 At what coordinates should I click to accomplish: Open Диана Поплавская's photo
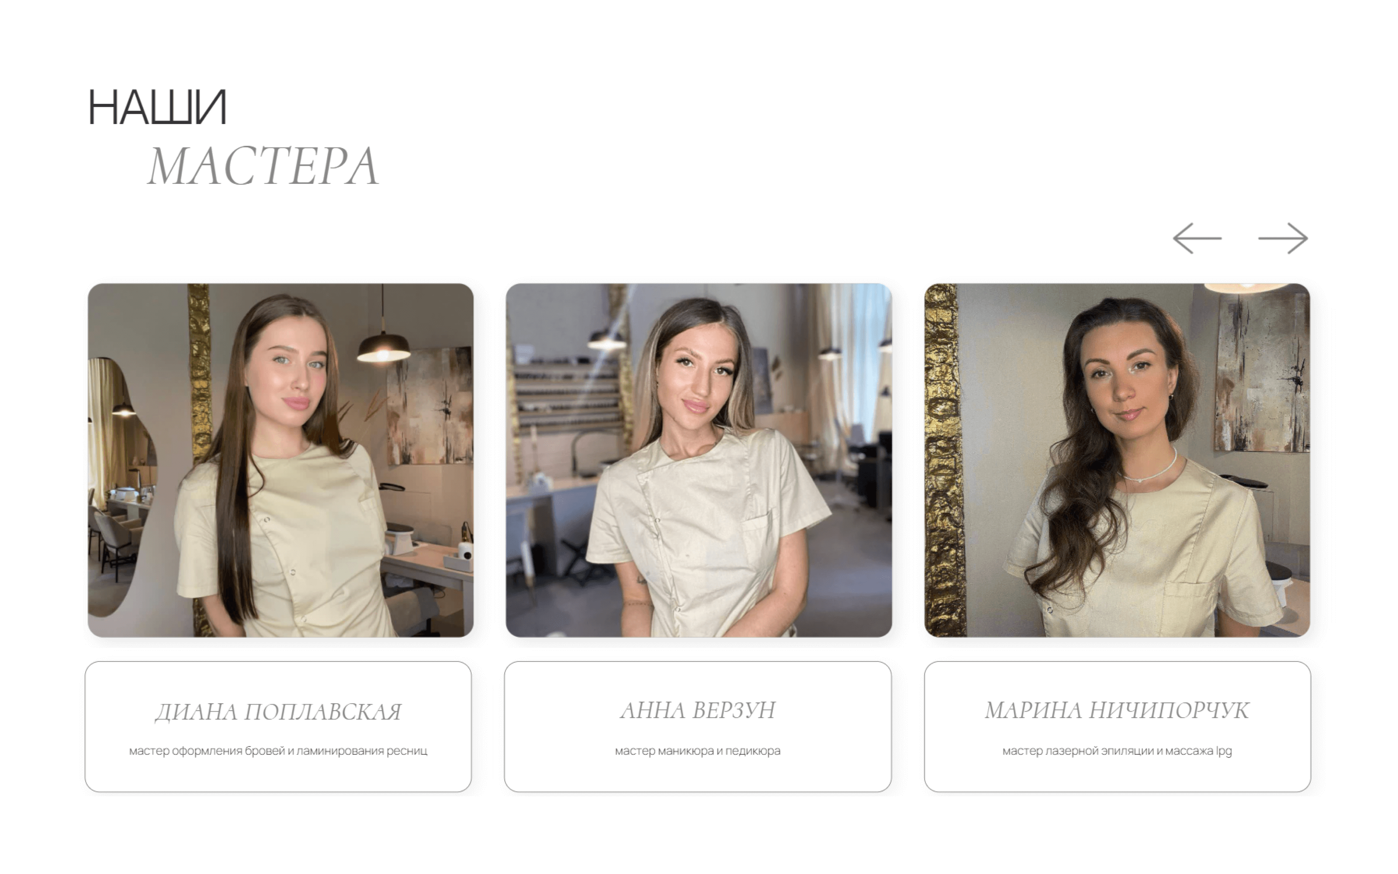pyautogui.click(x=280, y=460)
